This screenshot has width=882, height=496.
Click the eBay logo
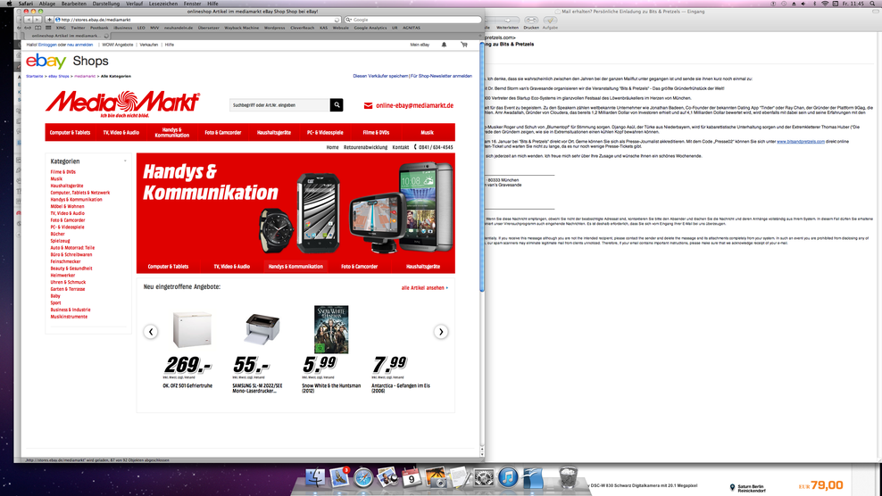46,61
